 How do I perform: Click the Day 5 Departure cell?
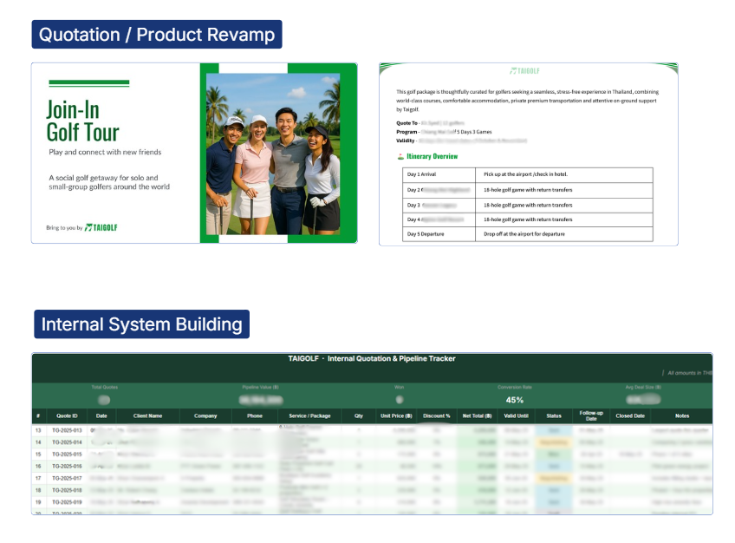pyautogui.click(x=439, y=234)
